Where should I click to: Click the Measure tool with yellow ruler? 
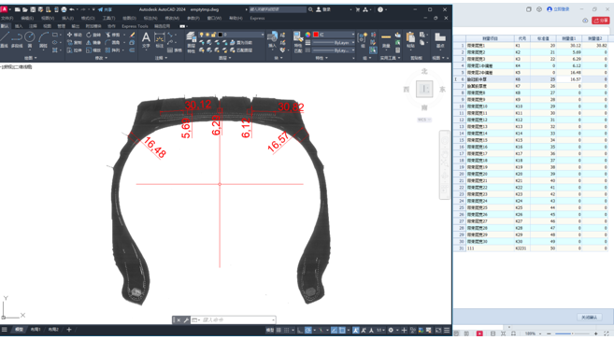point(386,40)
